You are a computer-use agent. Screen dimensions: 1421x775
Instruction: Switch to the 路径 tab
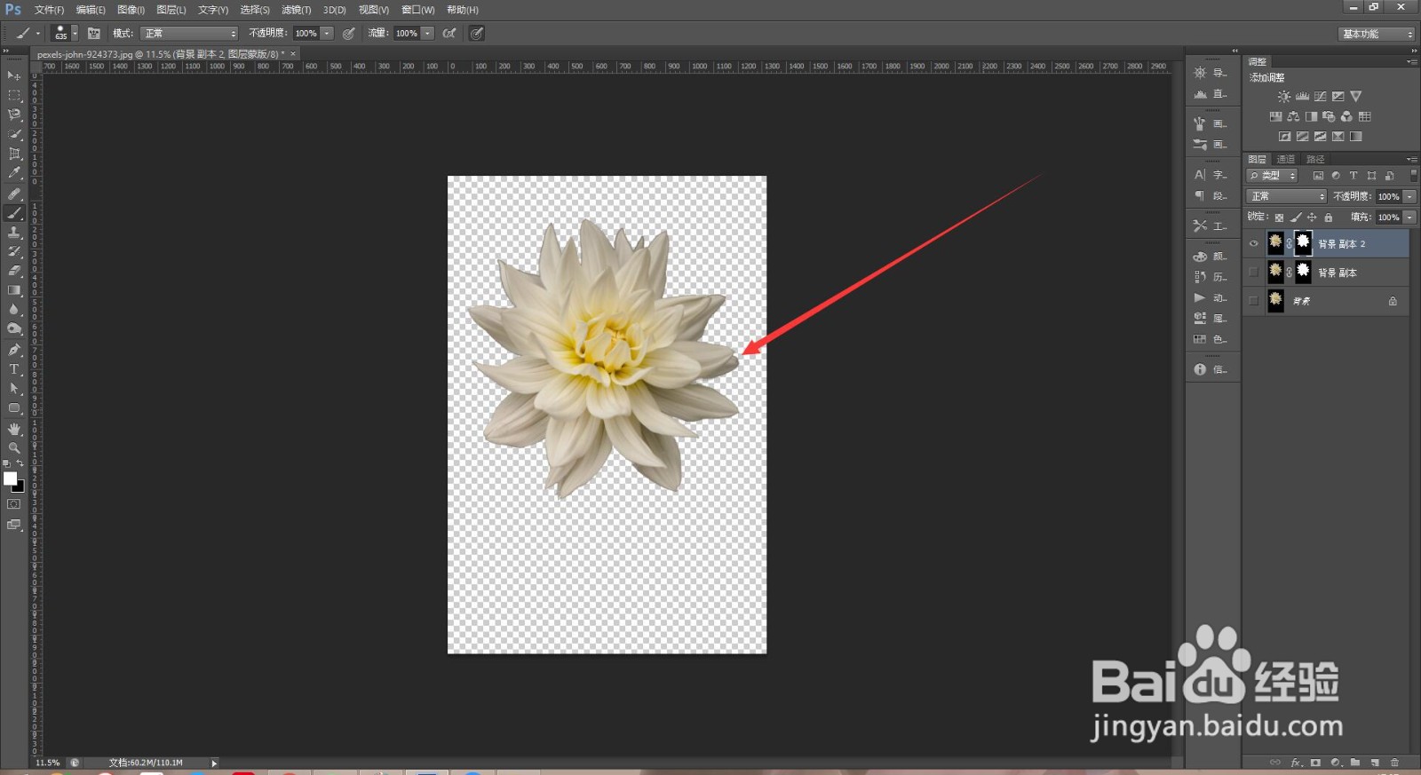point(1315,159)
